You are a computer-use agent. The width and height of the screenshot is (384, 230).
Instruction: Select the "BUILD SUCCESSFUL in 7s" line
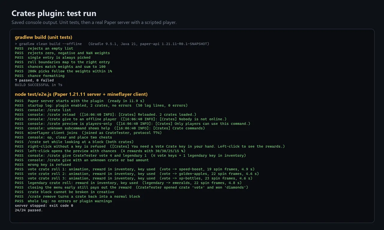tap(38, 85)
